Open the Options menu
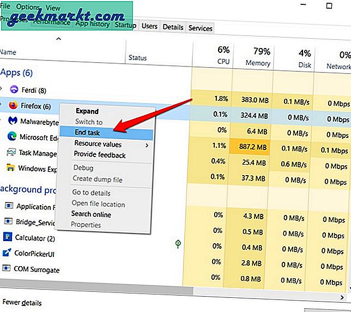Image resolution: width=351 pixels, height=312 pixels. click(x=28, y=7)
